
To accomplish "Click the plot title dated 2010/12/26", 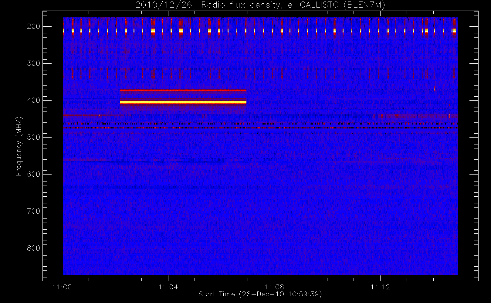I will click(x=260, y=5).
